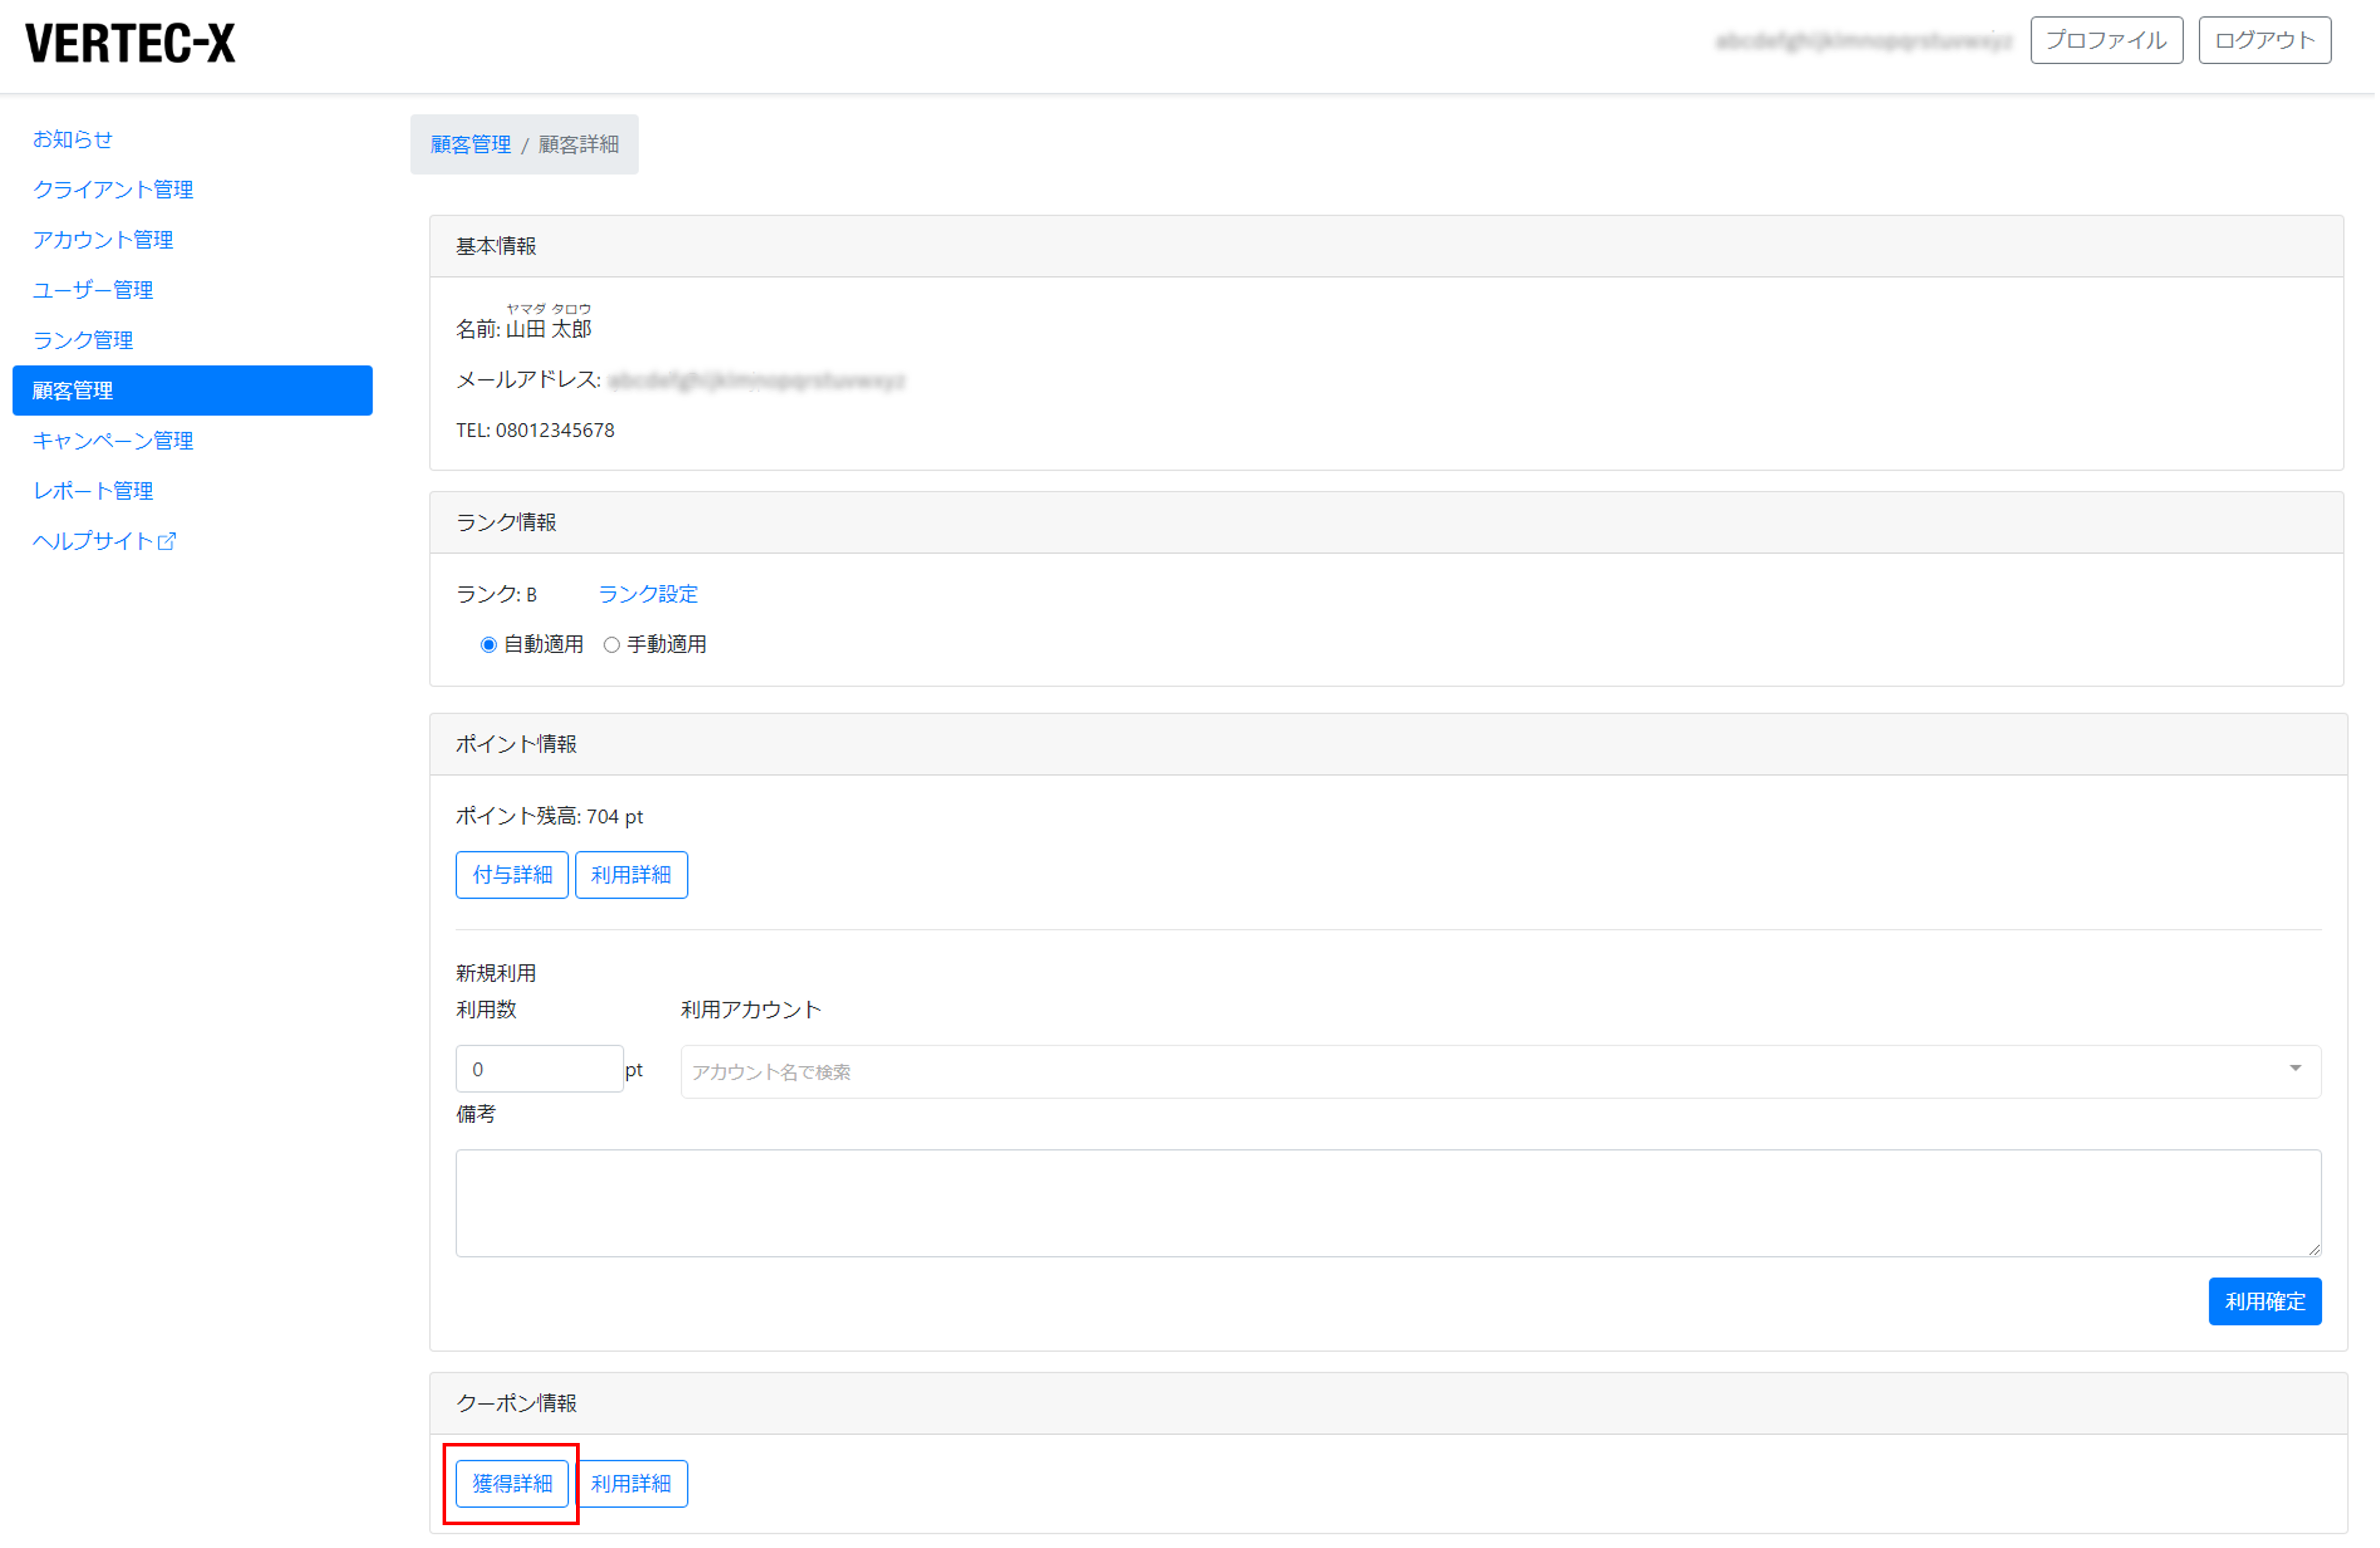Navigate to ランク管理 in the sidebar
The image size is (2380, 1548).
82,339
